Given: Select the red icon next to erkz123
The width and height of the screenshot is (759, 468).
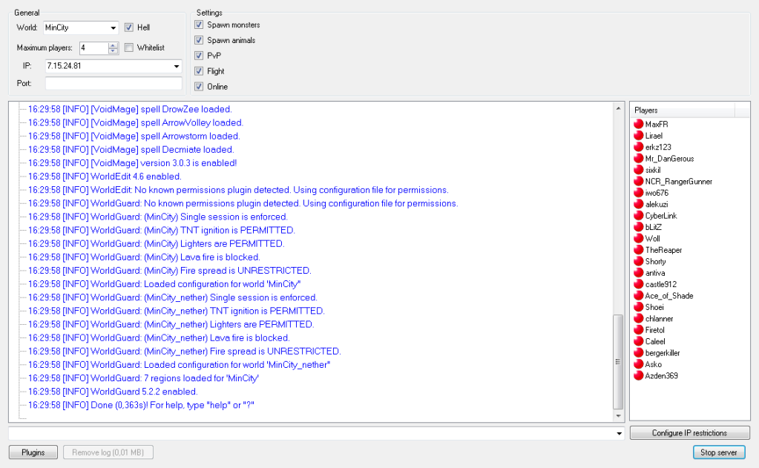Looking at the screenshot, I should pos(639,147).
